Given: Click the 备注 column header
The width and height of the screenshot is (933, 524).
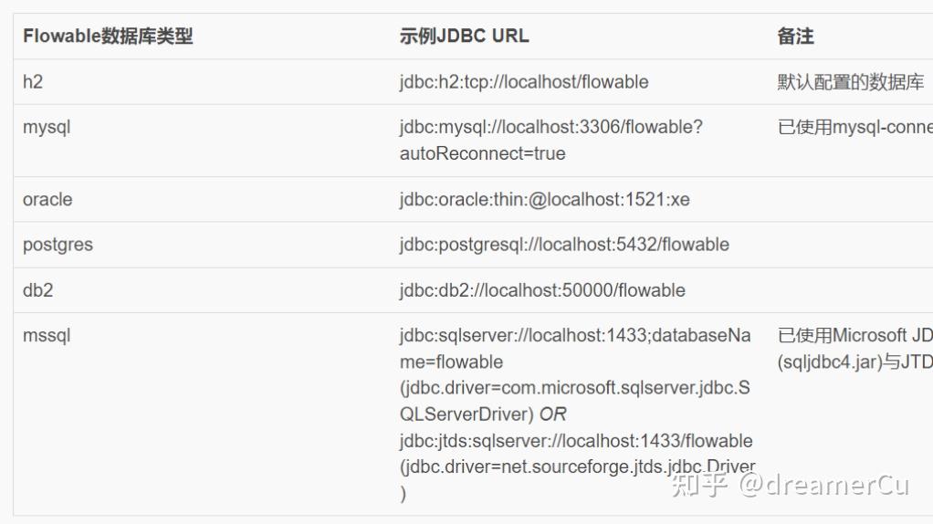Looking at the screenshot, I should tap(795, 37).
